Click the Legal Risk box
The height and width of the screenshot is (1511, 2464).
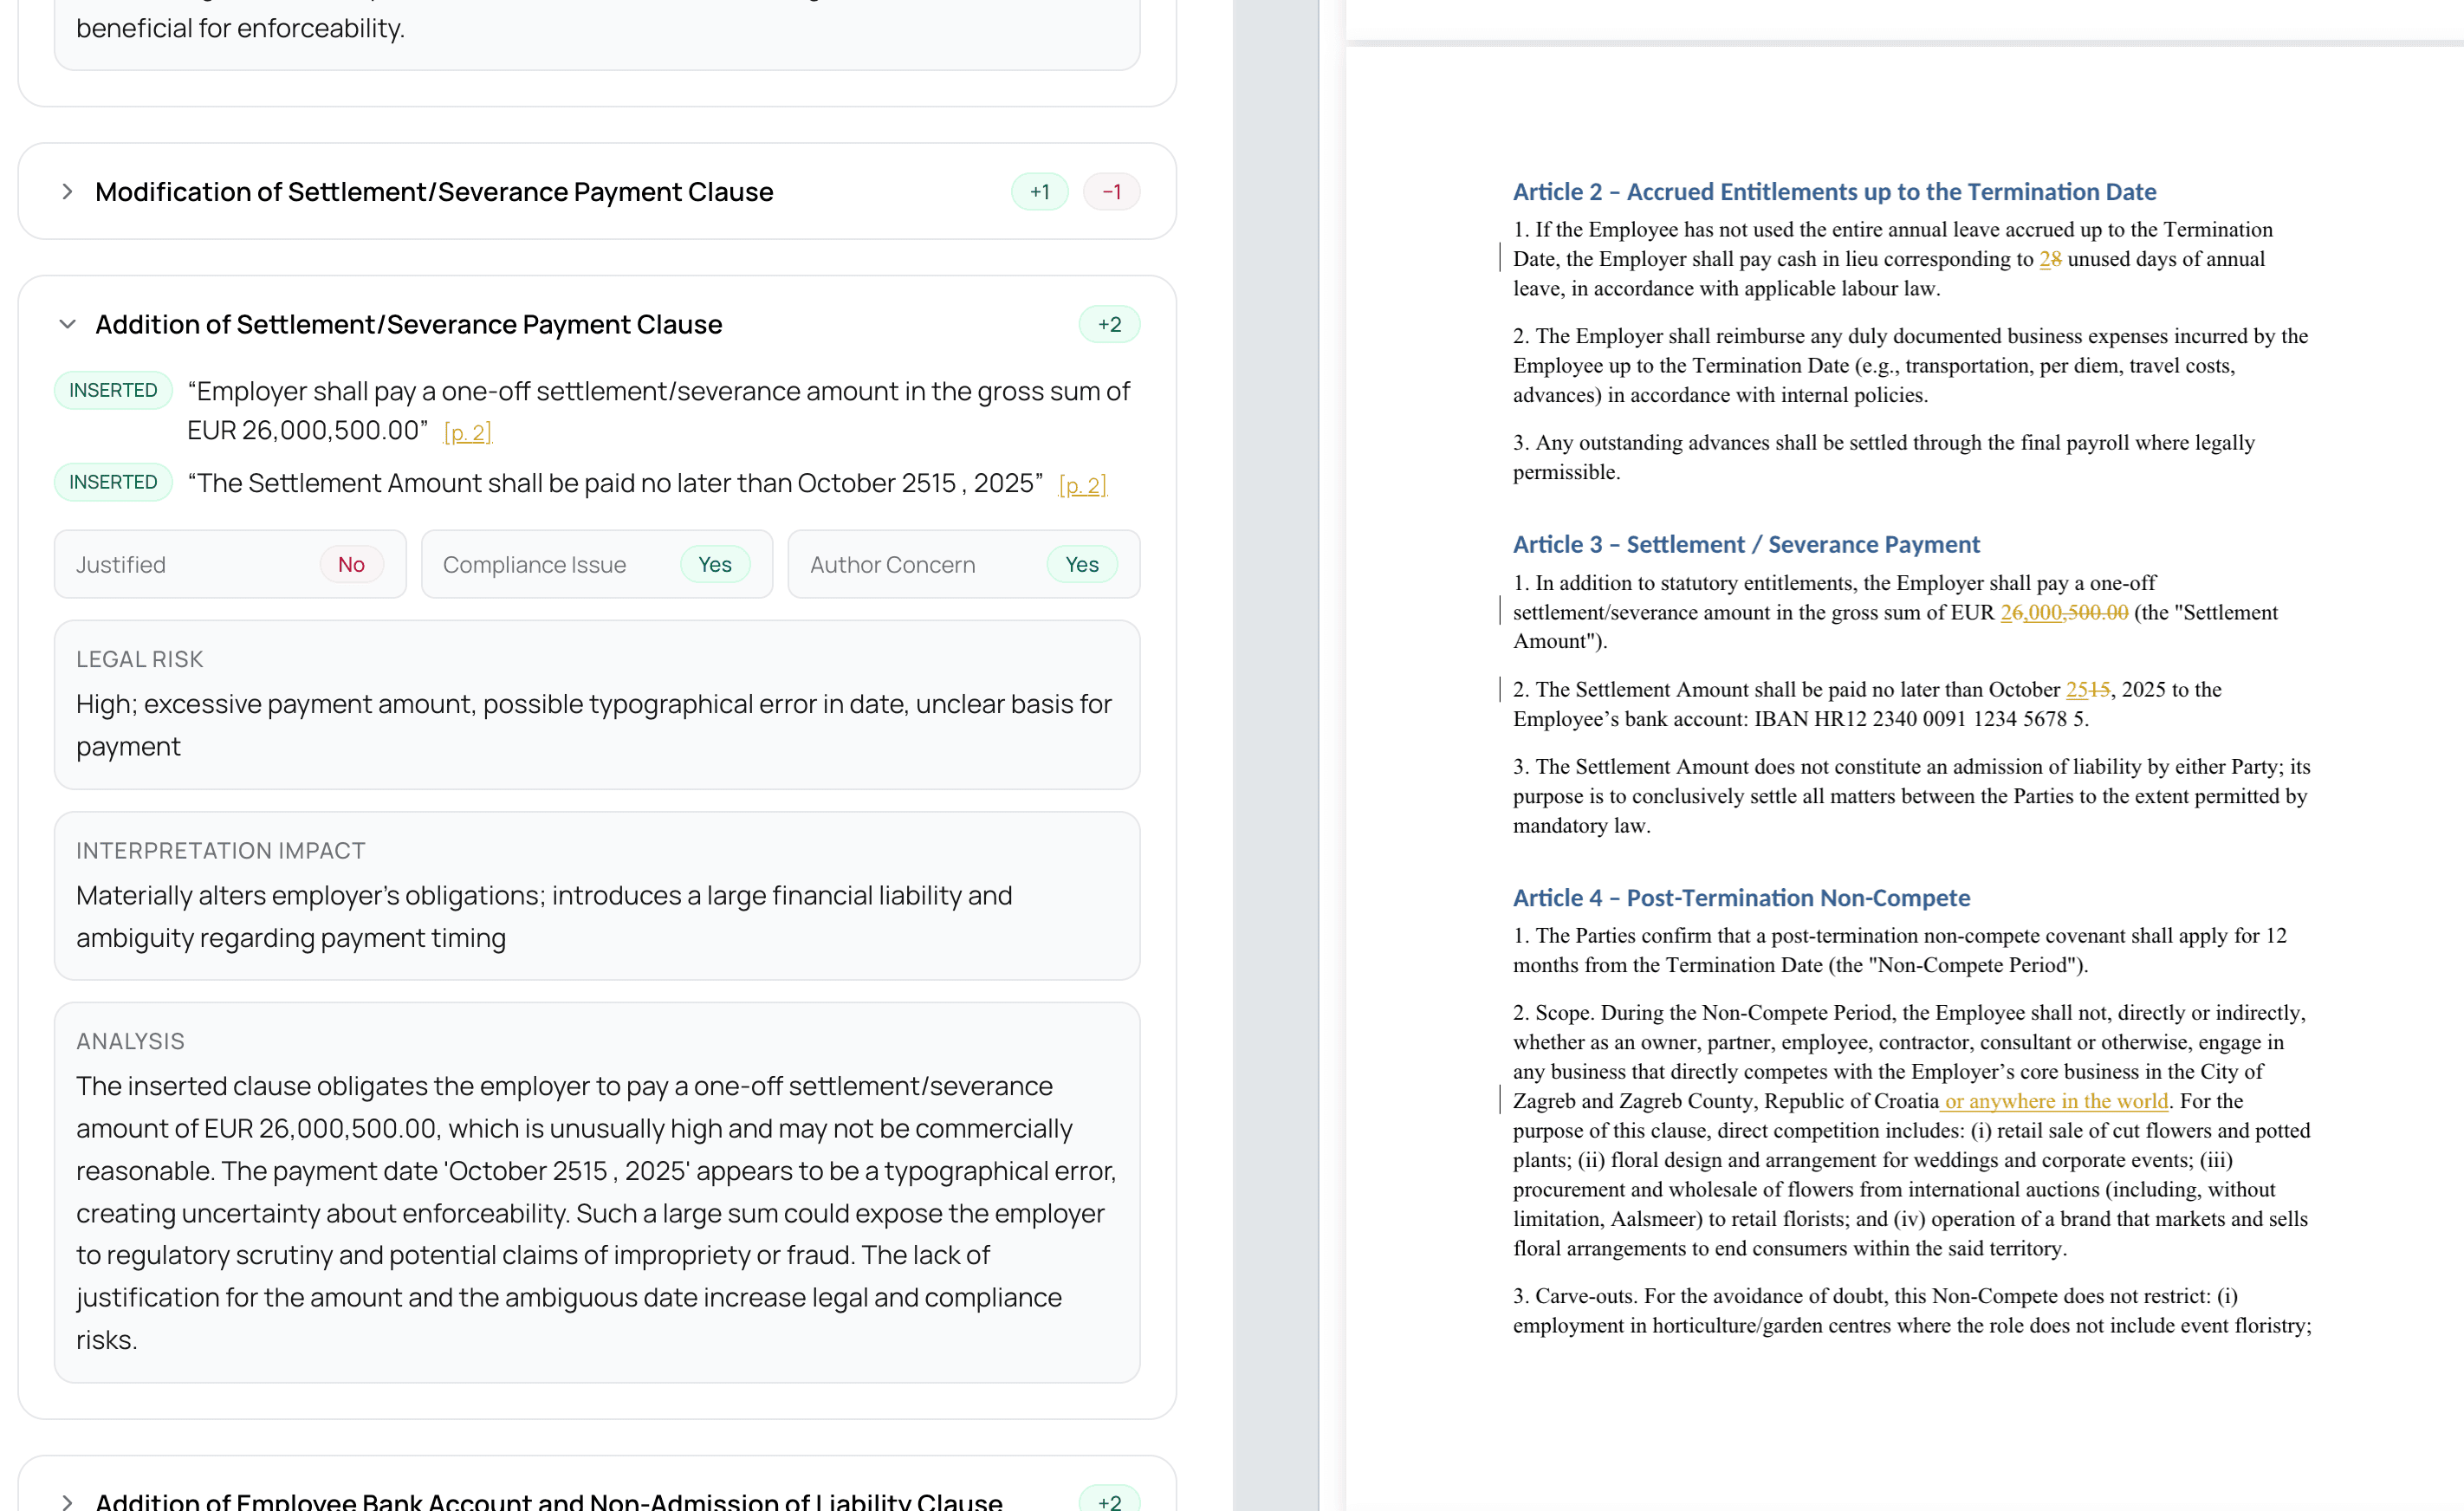[x=596, y=704]
